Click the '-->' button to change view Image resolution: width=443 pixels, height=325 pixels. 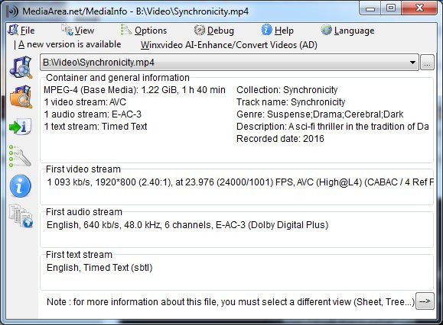click(425, 301)
